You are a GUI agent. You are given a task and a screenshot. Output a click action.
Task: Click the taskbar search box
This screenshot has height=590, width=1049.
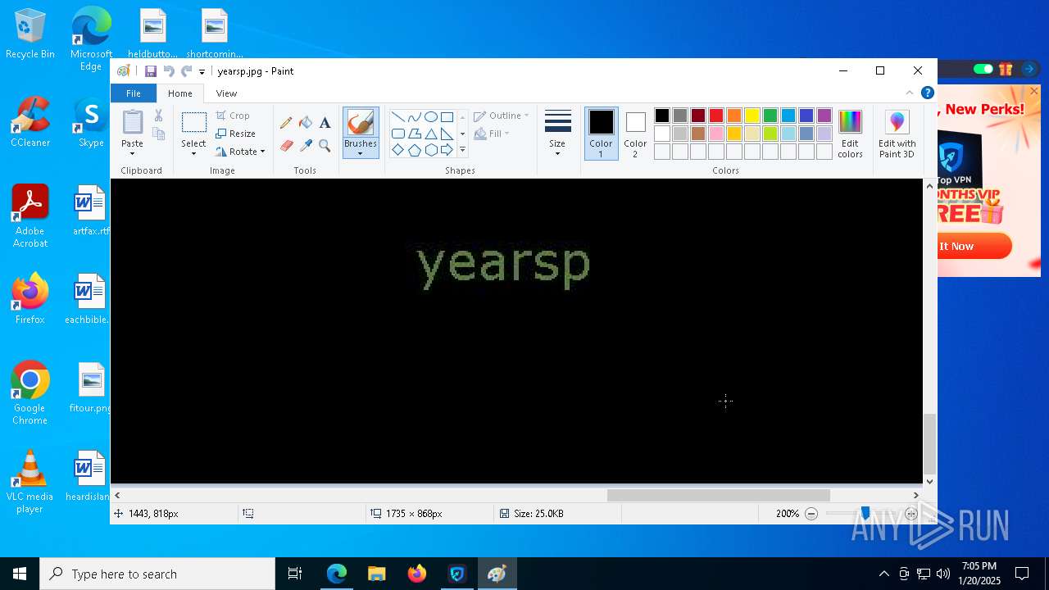tap(157, 574)
